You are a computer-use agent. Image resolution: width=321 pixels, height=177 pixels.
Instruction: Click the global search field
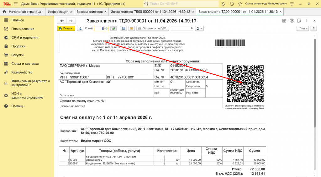point(180,4)
